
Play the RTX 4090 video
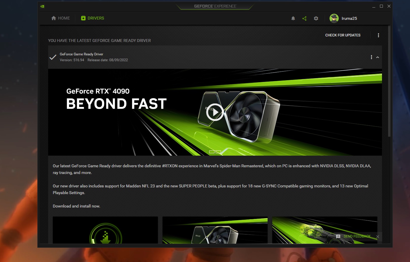[215, 112]
